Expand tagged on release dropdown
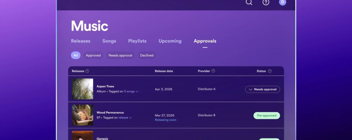This screenshot has height=140, width=352. (125, 118)
